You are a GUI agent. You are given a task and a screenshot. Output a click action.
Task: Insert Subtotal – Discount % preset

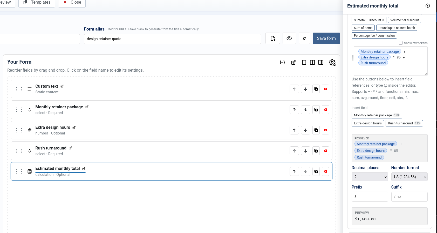click(x=369, y=20)
